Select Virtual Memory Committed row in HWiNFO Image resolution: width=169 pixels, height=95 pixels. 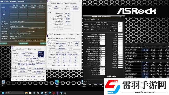(x=147, y=49)
